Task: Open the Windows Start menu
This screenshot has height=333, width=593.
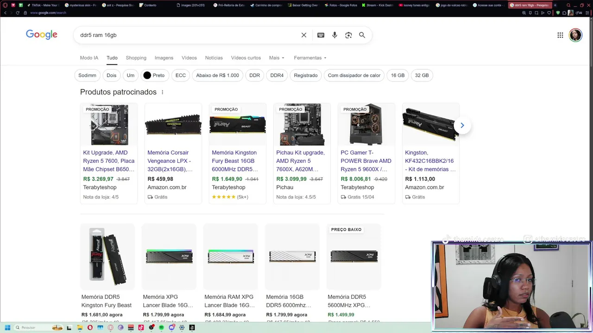Action: pyautogui.click(x=7, y=327)
